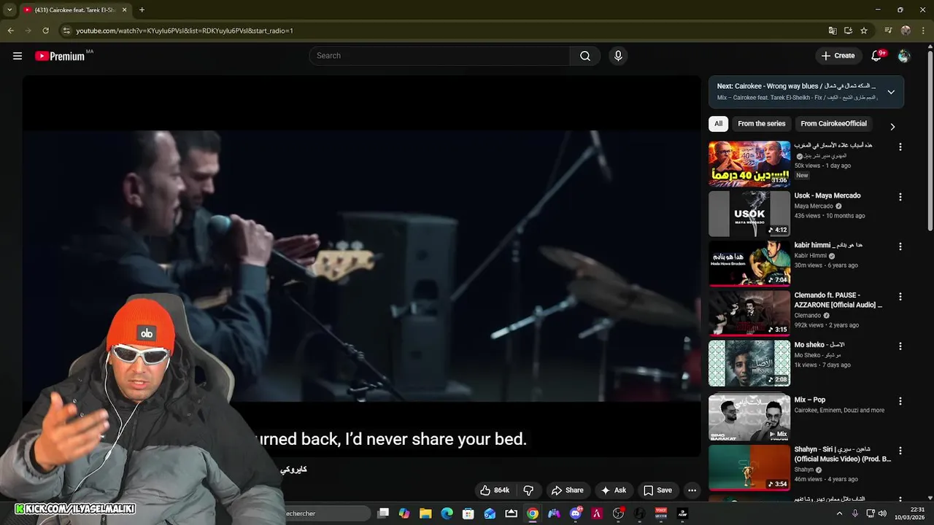Open options for Shahyn - Siri video
The image size is (934, 525).
click(x=900, y=451)
